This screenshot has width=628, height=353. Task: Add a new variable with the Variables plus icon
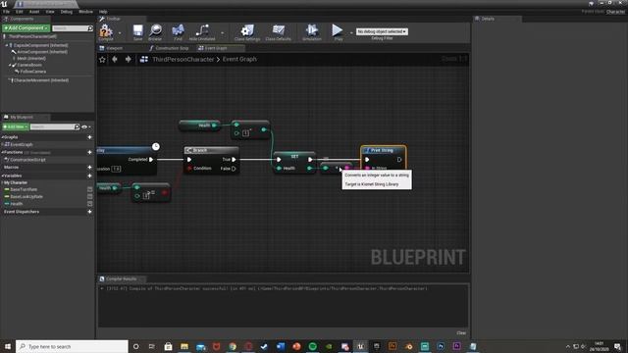pyautogui.click(x=89, y=176)
